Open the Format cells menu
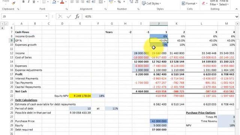240x135 pixels. coord(189,3)
